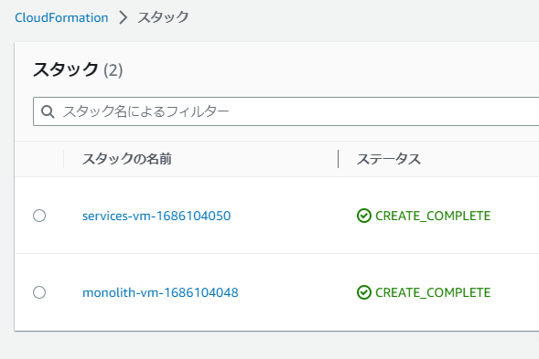This screenshot has height=359, width=539.
Task: Click the success check icon for services-vm
Action: click(x=364, y=216)
